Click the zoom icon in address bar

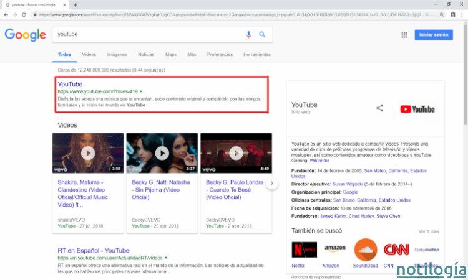click(x=441, y=14)
